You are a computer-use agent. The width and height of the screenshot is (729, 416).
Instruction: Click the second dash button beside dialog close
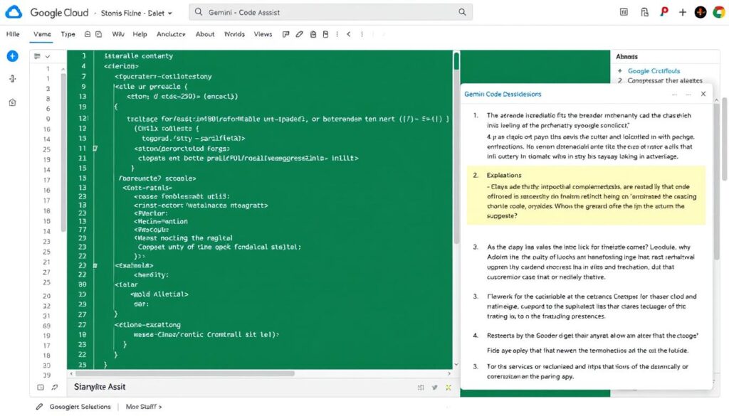688,95
